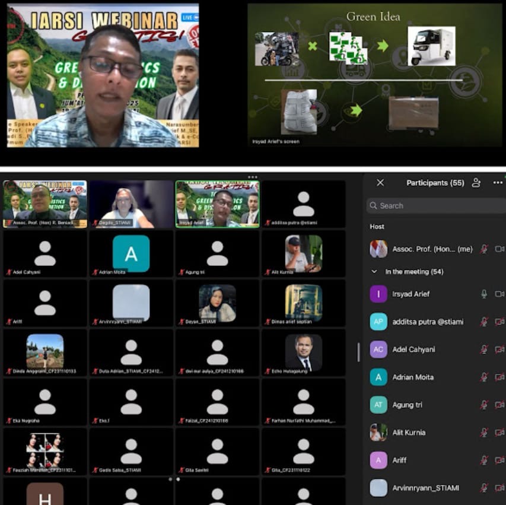
Task: Open Participants panel more options menu
Action: tap(498, 183)
